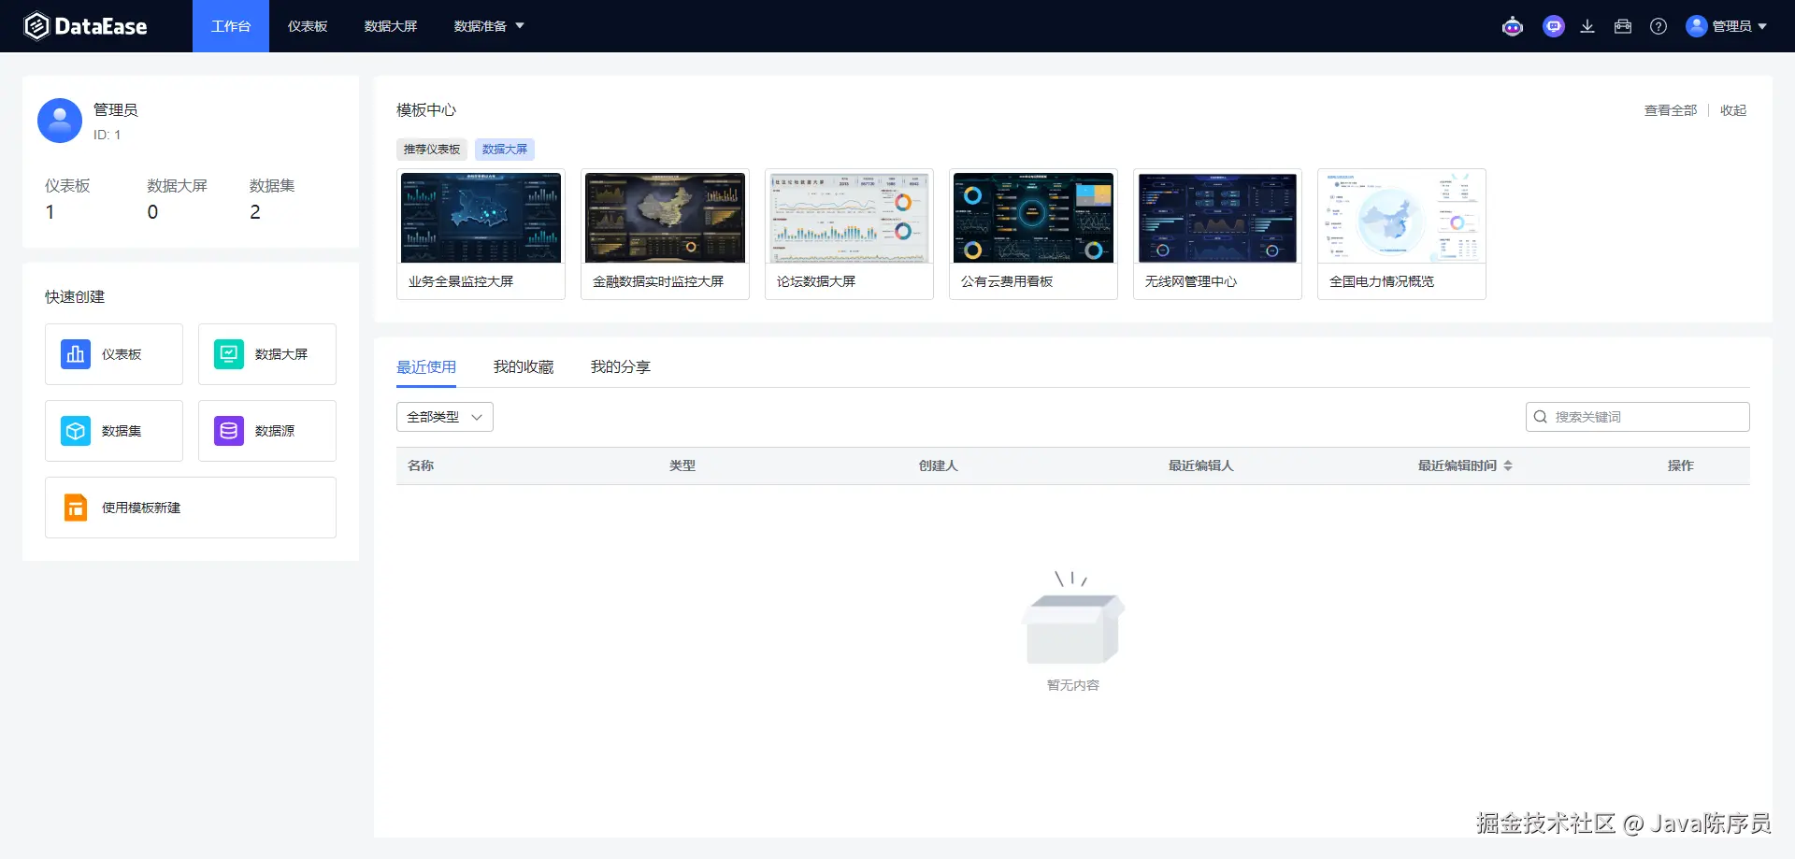This screenshot has height=859, width=1795.
Task: Open the 公有云费用看板 template thumbnail
Action: (x=1033, y=218)
